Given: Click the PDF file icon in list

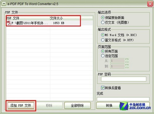Looking at the screenshot, I should point(9,23).
